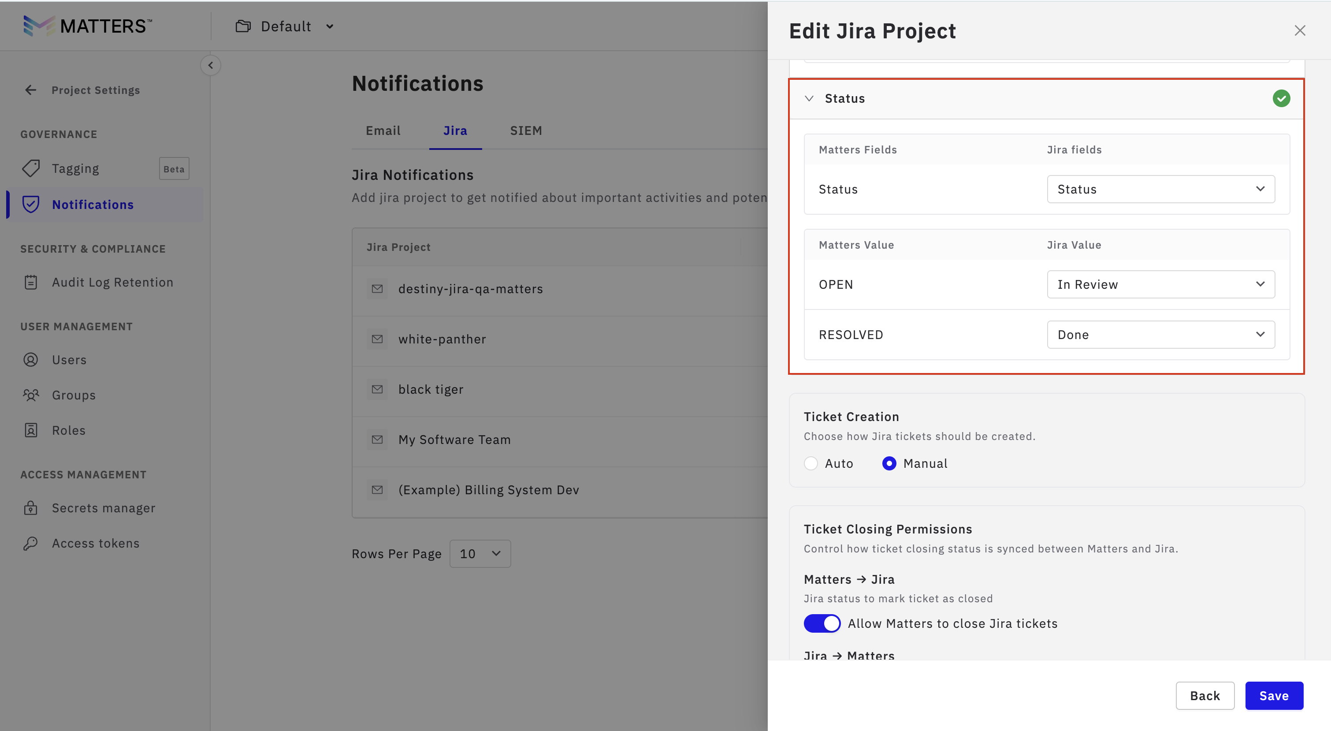The image size is (1331, 731).
Task: Open Jira value dropdown for RESOLVED
Action: coord(1160,335)
